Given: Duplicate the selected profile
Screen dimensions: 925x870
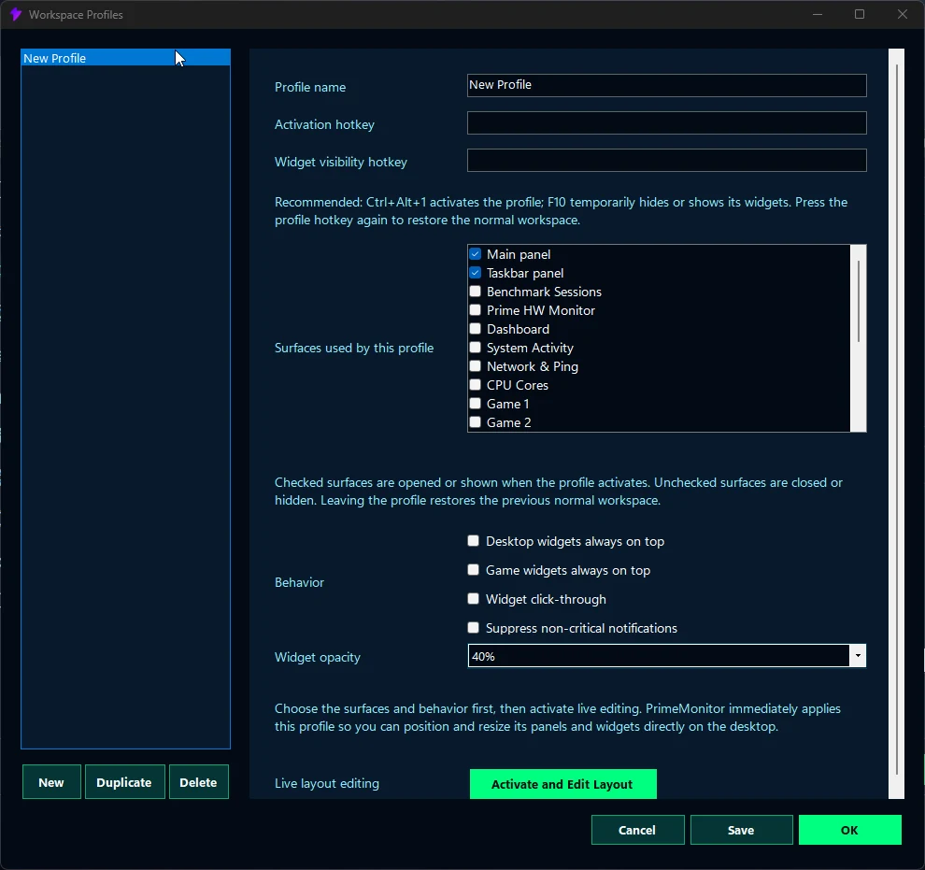Looking at the screenshot, I should pos(124,782).
